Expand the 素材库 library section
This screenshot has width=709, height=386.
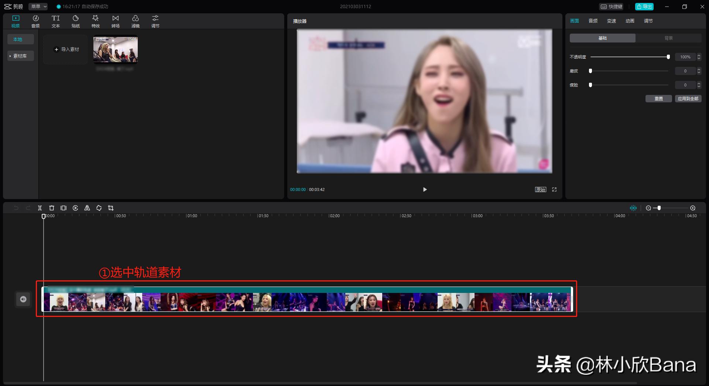click(20, 56)
